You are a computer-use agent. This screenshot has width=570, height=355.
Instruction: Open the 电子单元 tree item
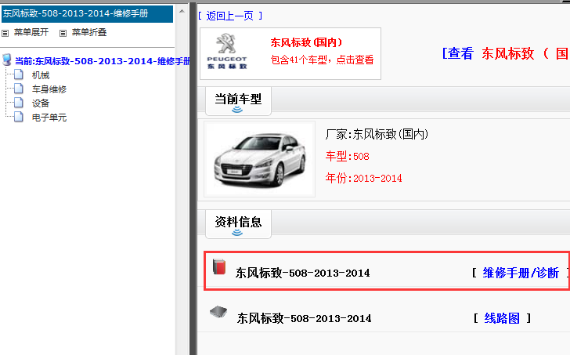tap(49, 118)
